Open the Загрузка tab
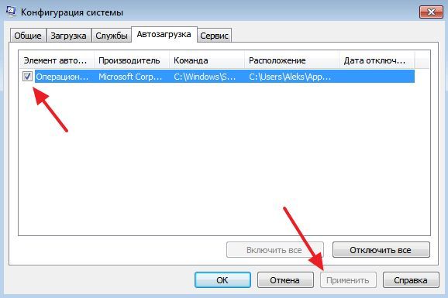Image resolution: width=448 pixels, height=298 pixels. [68, 36]
